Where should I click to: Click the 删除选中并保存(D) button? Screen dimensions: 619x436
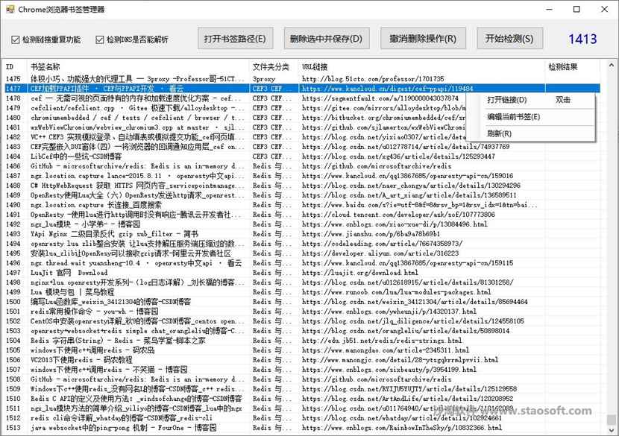tap(327, 39)
